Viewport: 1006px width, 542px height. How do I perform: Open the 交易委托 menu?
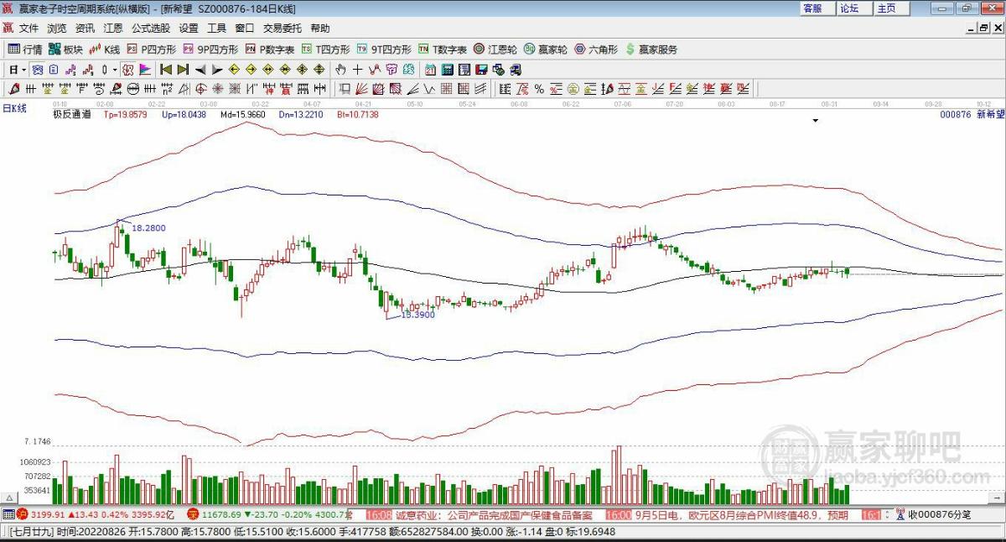point(282,28)
